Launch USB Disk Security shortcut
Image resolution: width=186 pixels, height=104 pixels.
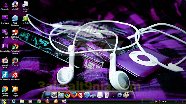click(x=15, y=35)
